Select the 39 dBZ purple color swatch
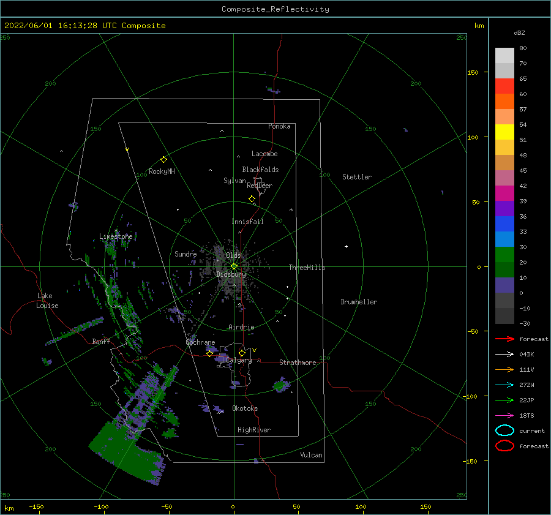Image resolution: width=551 pixels, height=515 pixels. pyautogui.click(x=504, y=209)
